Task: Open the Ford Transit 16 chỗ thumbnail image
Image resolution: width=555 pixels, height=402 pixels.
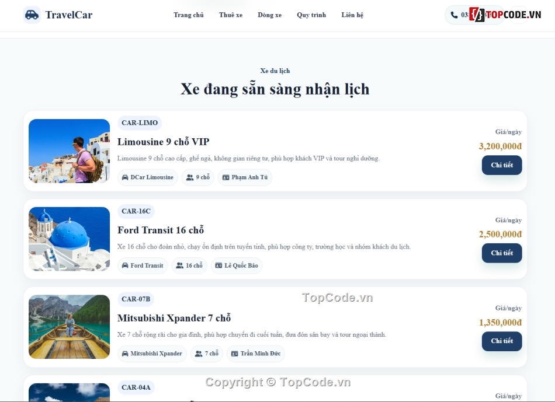Action: pos(70,239)
